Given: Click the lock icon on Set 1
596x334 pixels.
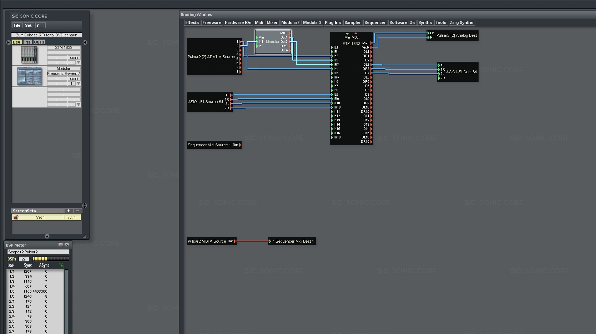Looking at the screenshot, I should click(16, 217).
